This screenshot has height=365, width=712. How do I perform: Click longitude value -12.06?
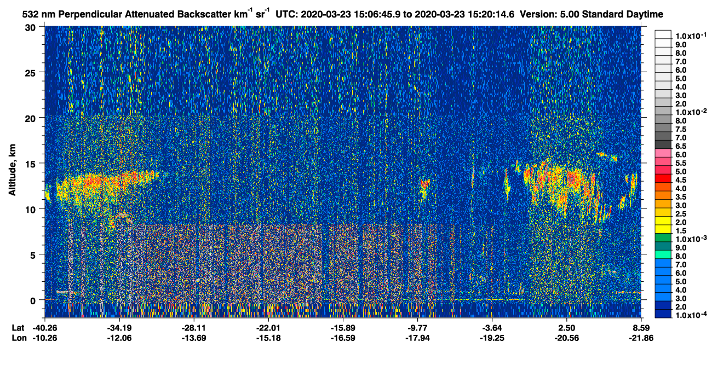click(x=119, y=338)
